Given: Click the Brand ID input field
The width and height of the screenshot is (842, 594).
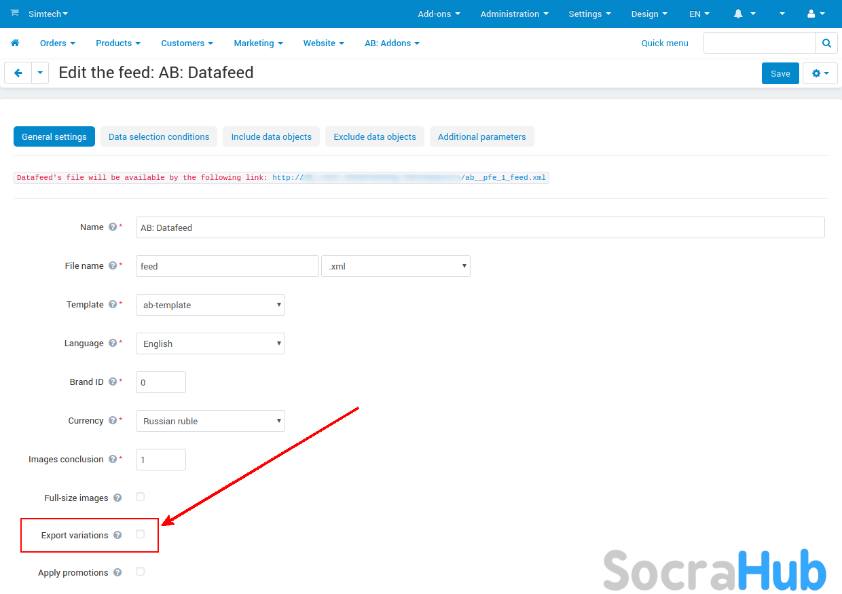Looking at the screenshot, I should click(161, 382).
